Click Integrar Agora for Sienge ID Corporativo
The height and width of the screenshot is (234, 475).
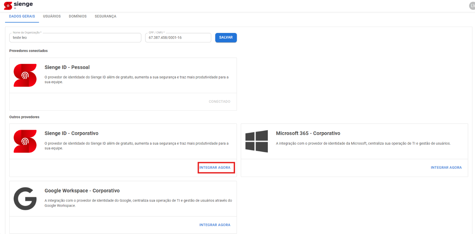[215, 167]
